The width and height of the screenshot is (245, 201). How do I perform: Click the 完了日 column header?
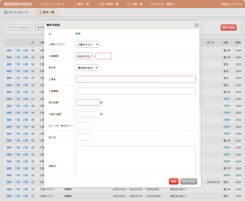210,42
